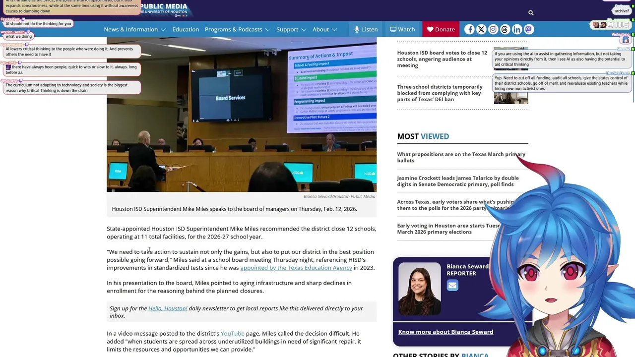The width and height of the screenshot is (635, 357).
Task: Click the Watch button
Action: (402, 29)
